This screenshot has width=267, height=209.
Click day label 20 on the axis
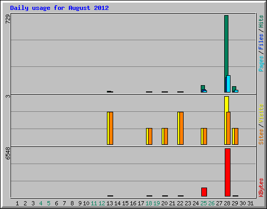pos(164,203)
